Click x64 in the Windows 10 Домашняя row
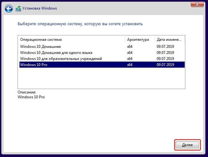208x157 pixels. (x=130, y=47)
